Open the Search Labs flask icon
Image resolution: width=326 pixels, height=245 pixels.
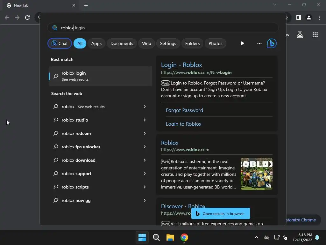point(300,35)
